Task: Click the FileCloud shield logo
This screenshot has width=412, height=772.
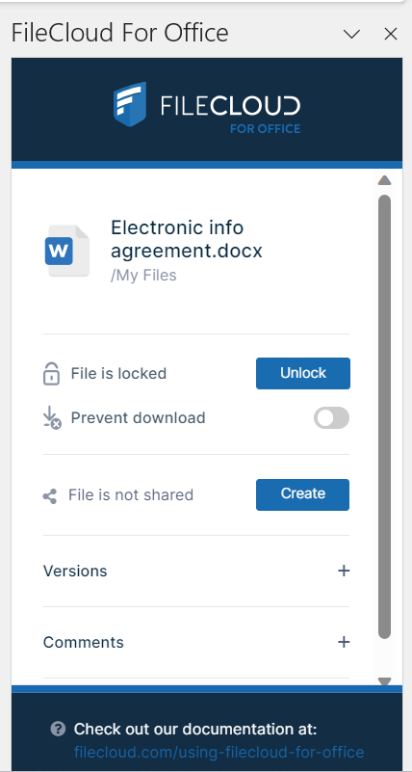Action: (x=130, y=104)
